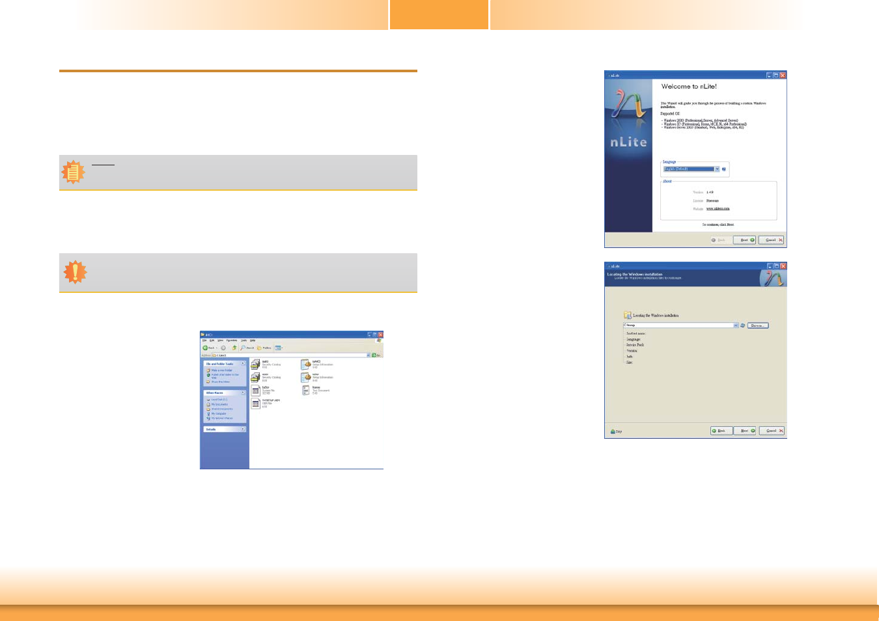Open the Favorites menu in Explorer

(x=232, y=340)
